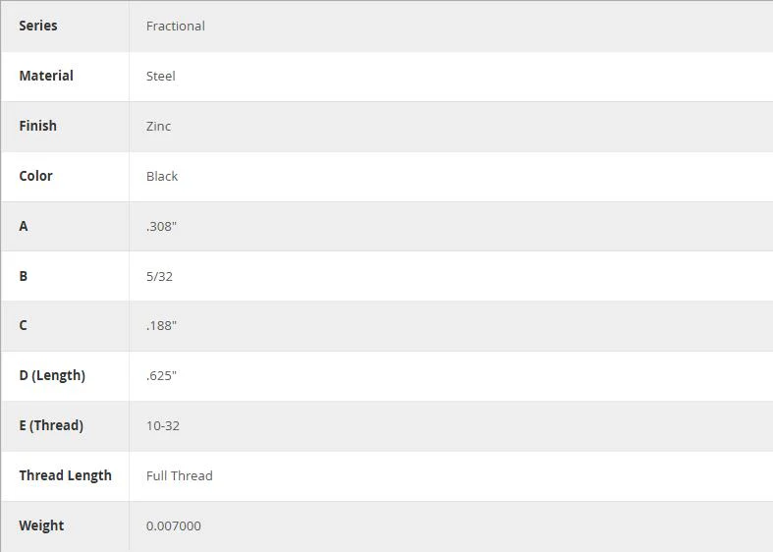Click the Color row label
Screen dimensions: 773x552
35,176
